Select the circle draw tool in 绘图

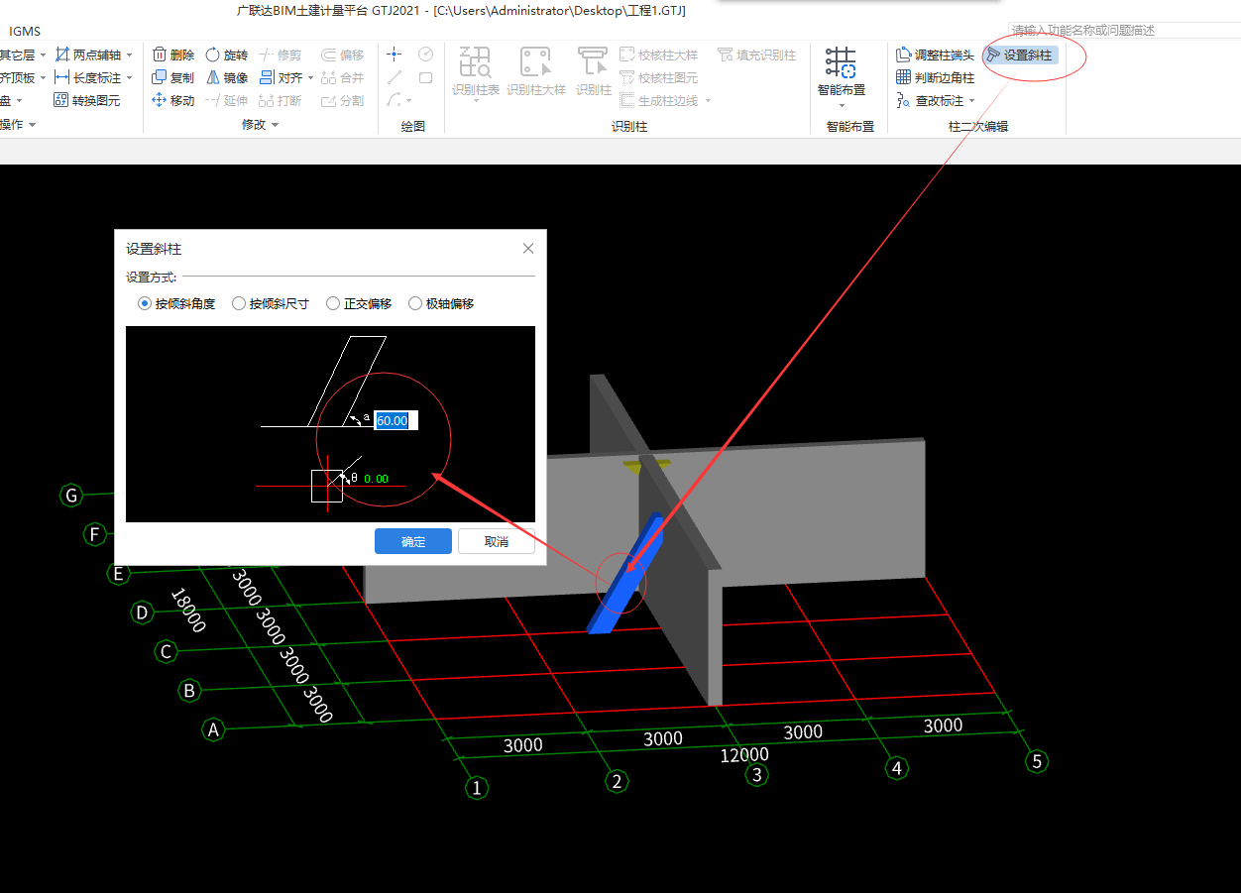click(425, 54)
